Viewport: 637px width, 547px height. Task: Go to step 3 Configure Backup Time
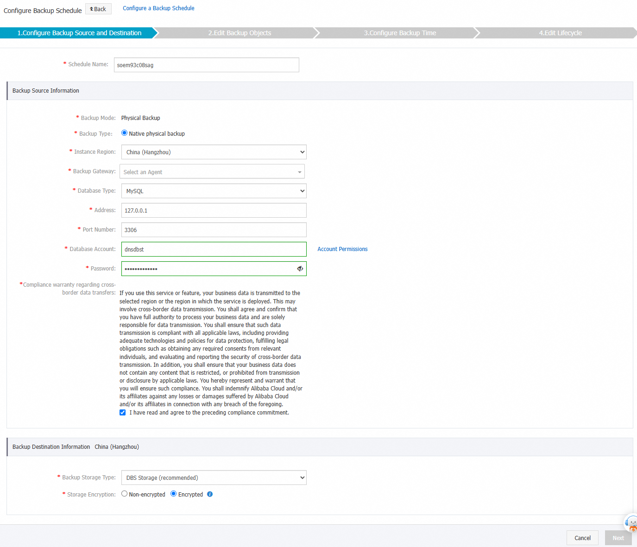pyautogui.click(x=400, y=33)
